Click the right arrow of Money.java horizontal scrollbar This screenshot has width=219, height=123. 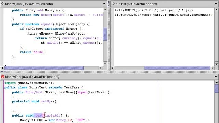pos(101,68)
